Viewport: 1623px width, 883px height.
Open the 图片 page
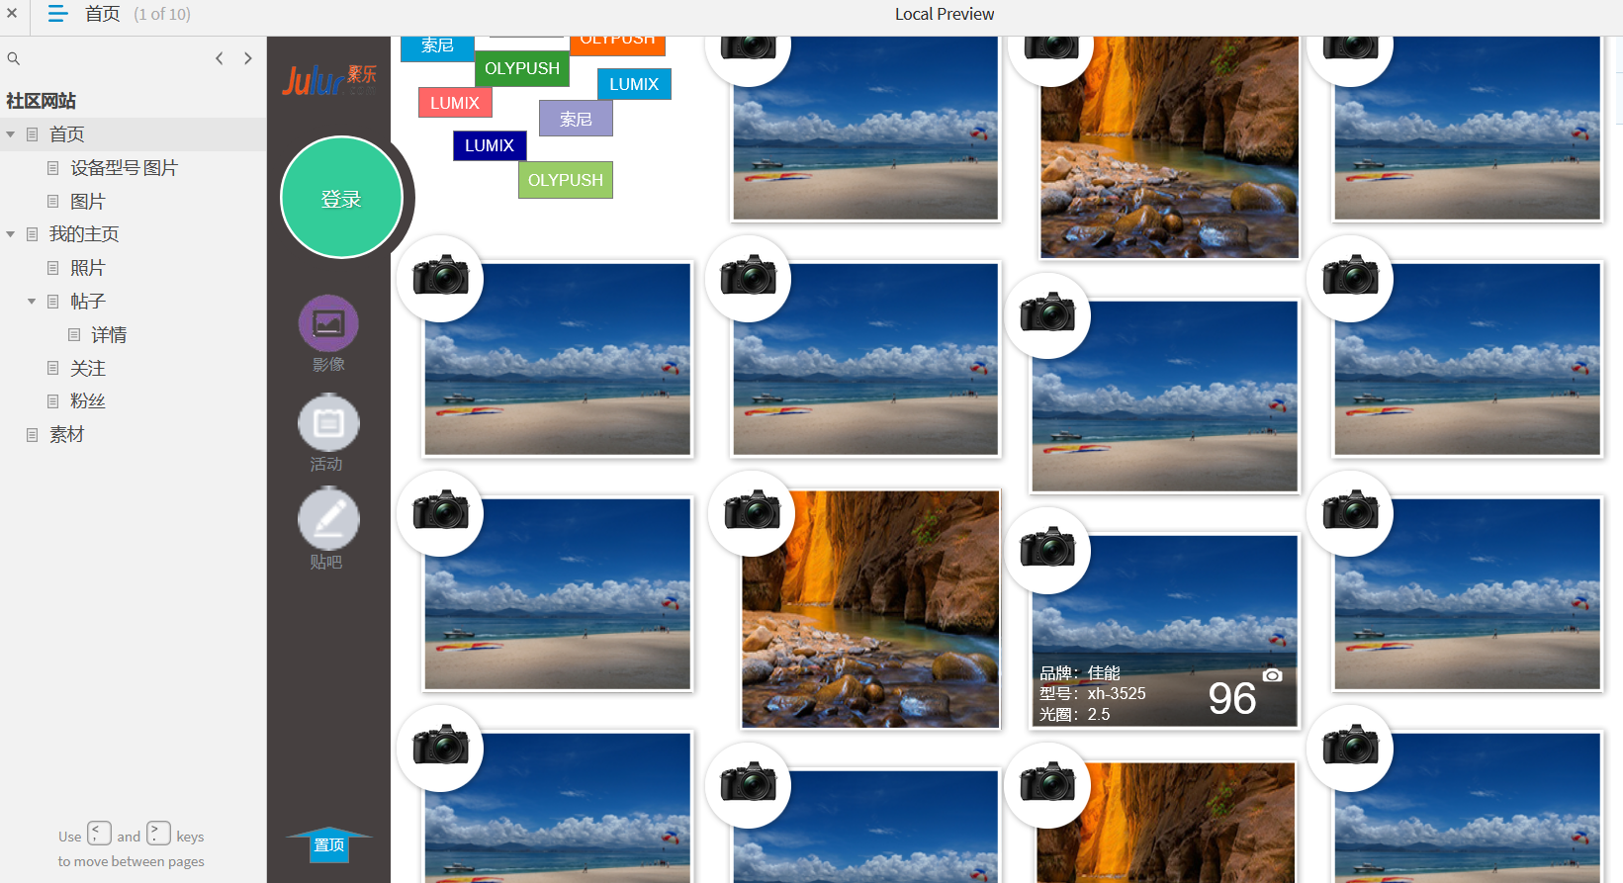pyautogui.click(x=88, y=202)
